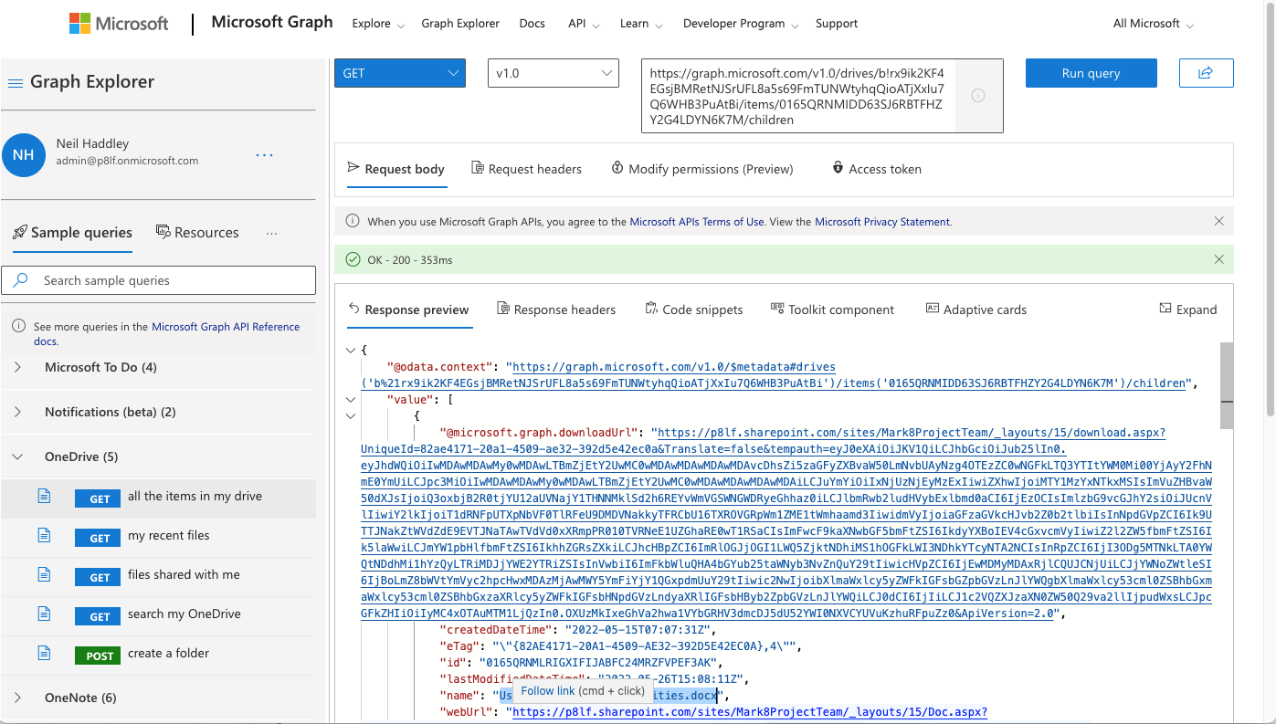Open more options ellipsis next to Resources

(271, 233)
